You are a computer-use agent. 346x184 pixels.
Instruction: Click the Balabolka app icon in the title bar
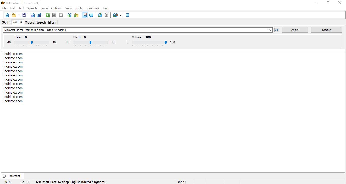pyautogui.click(x=3, y=3)
